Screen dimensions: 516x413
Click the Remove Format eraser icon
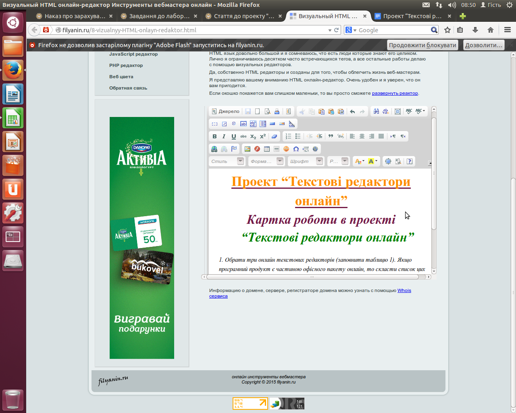click(x=274, y=136)
